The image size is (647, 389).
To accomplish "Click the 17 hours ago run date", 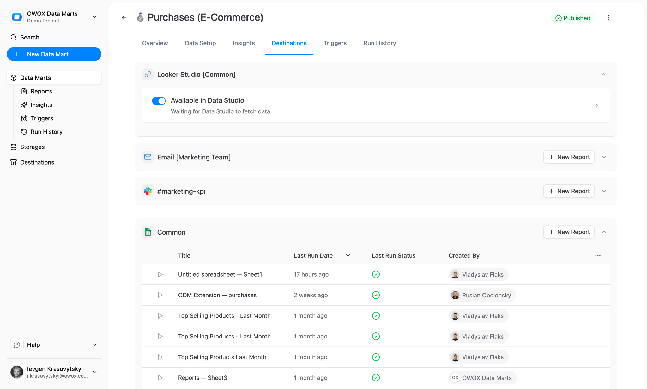I will tap(311, 274).
